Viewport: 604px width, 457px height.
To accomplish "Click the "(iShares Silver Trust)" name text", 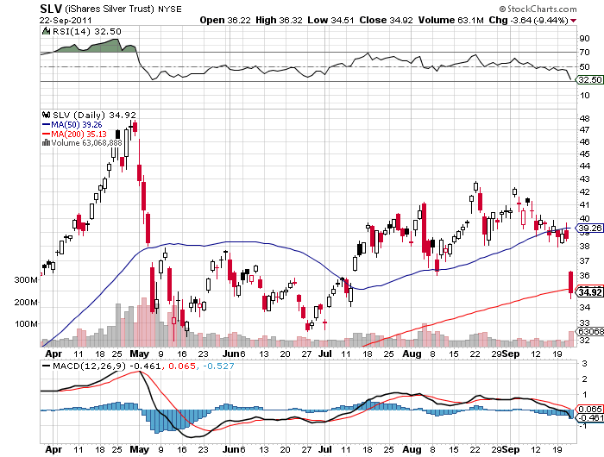I will tap(110, 9).
